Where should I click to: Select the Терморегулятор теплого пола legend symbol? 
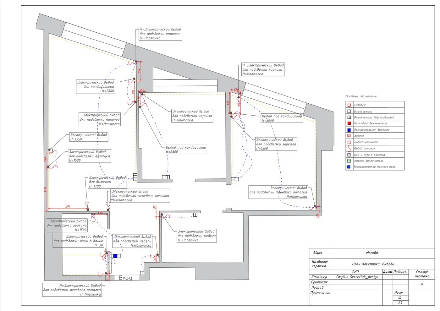(x=349, y=167)
